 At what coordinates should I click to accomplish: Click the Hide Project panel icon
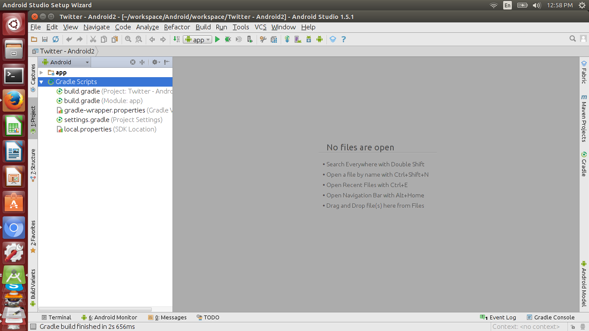(167, 62)
